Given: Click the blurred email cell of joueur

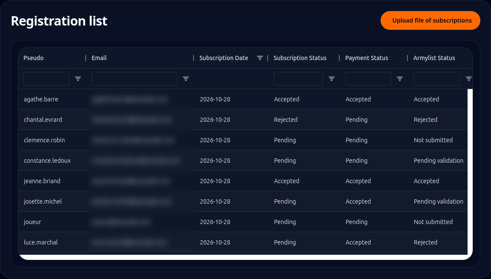Looking at the screenshot, I should point(141,222).
